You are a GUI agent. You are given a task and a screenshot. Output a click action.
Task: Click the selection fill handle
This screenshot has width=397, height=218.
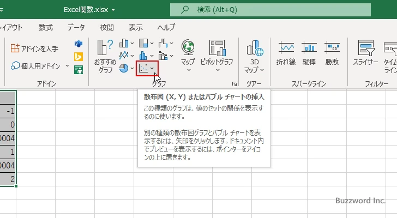click(16, 186)
